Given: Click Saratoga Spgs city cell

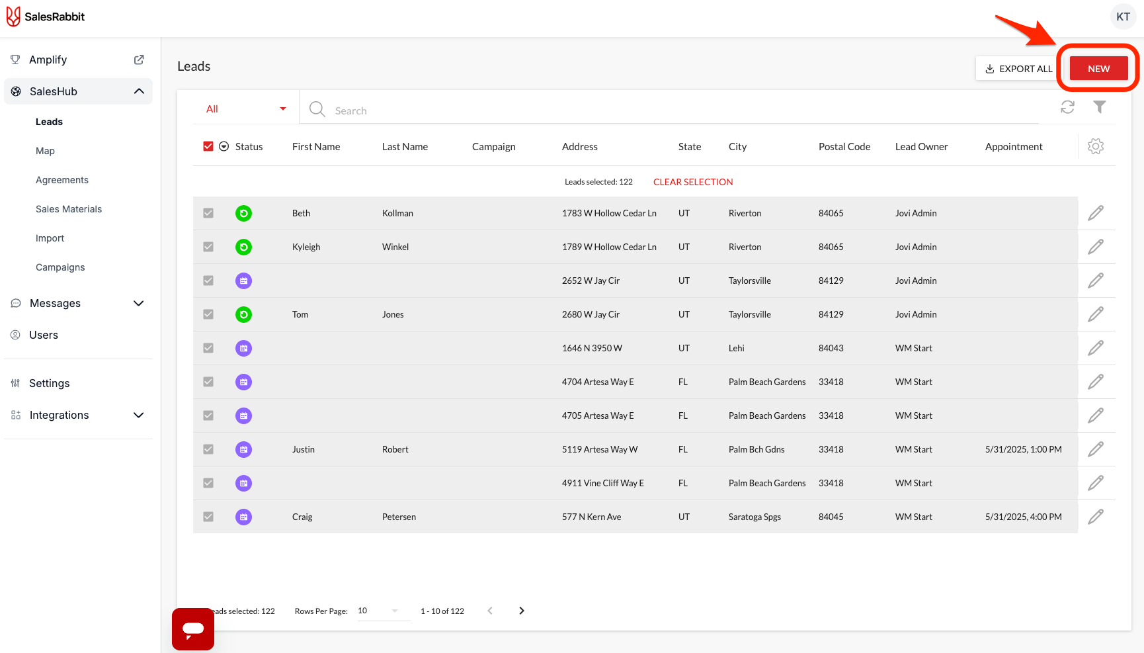Looking at the screenshot, I should 755,517.
